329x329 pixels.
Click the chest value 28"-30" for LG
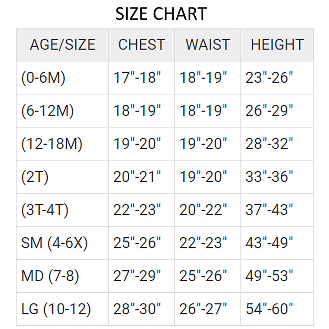tap(137, 309)
